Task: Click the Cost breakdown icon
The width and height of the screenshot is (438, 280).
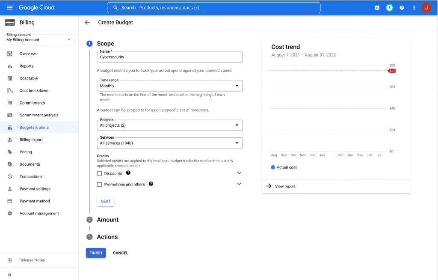Action: point(10,91)
